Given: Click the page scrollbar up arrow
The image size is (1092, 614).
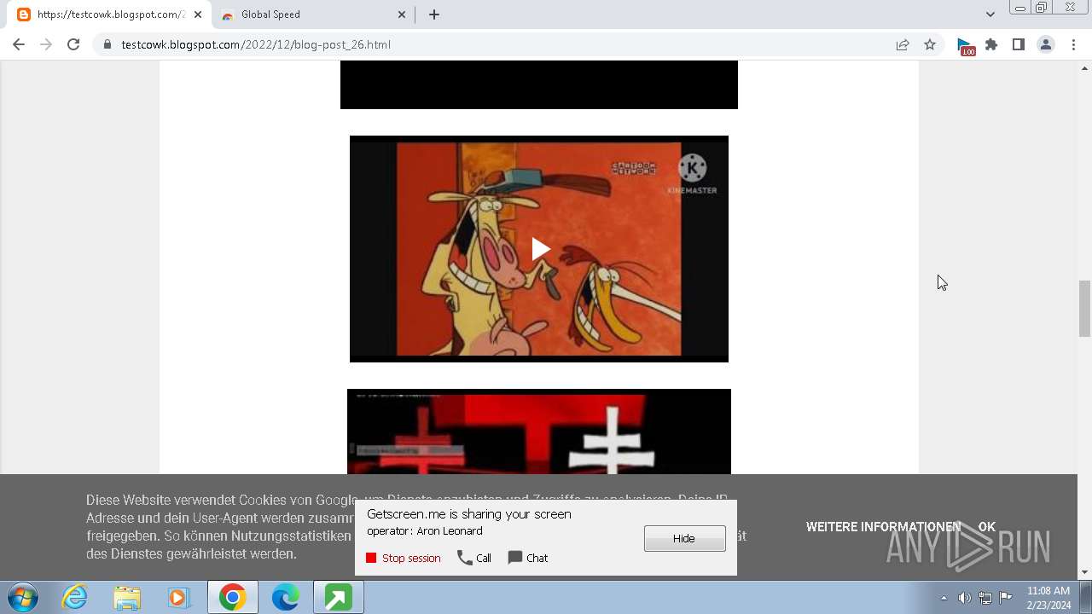Looking at the screenshot, I should (1085, 67).
